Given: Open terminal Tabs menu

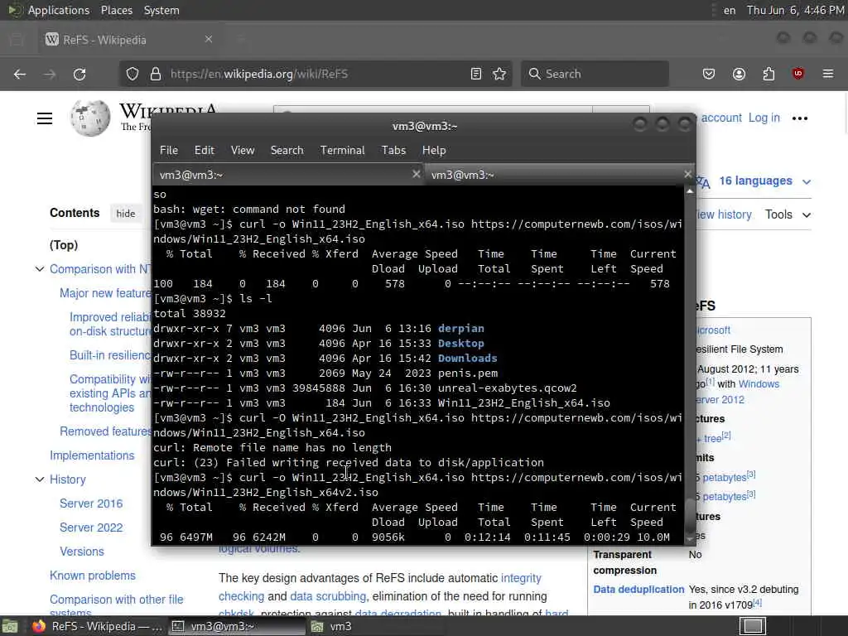Looking at the screenshot, I should [x=393, y=151].
